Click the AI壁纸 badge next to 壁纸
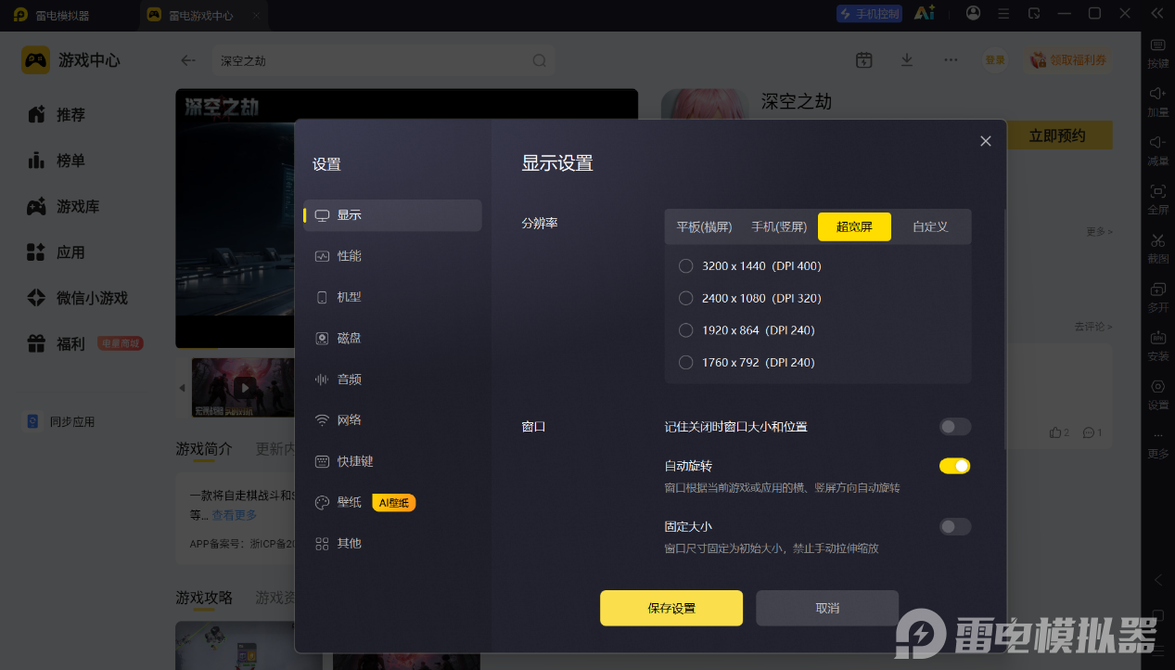Viewport: 1175px width, 670px height. [x=394, y=502]
